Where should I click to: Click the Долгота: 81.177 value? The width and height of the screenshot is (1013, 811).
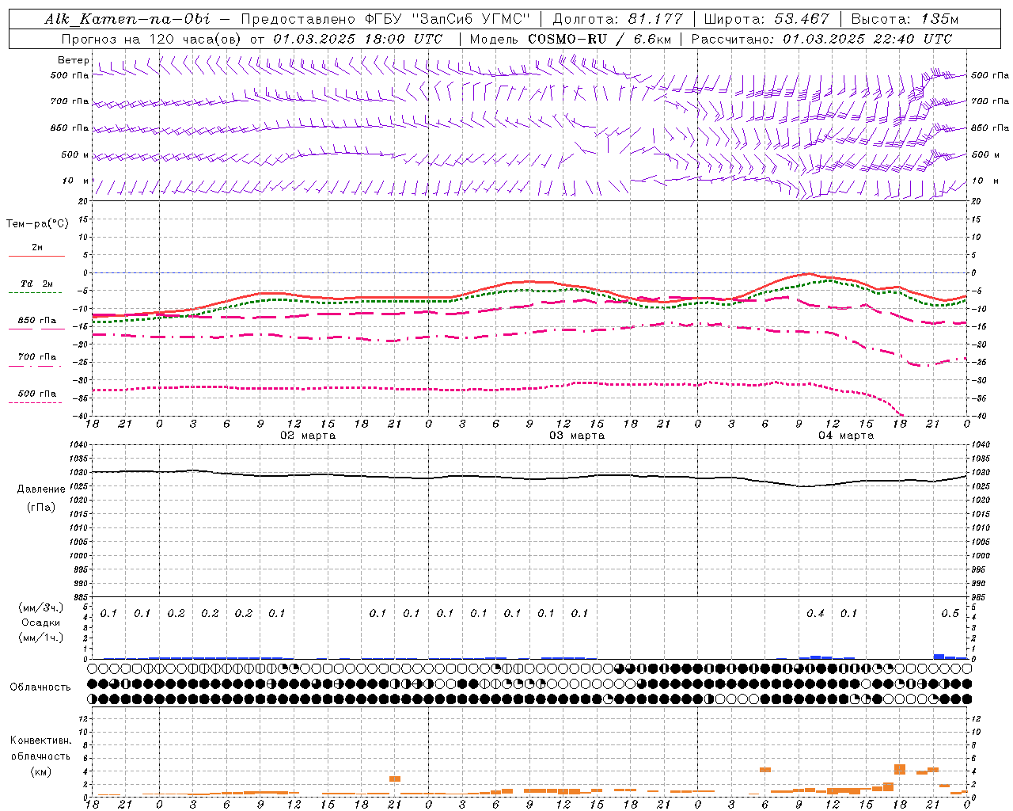pos(617,19)
